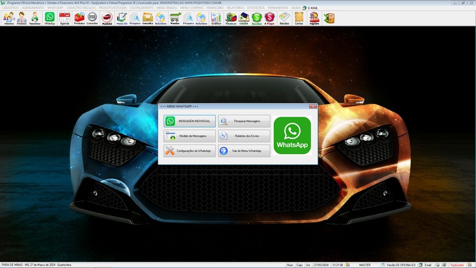Open the OS/ORÇAMENTO menu
This screenshot has width=476, height=268.
click(x=142, y=8)
